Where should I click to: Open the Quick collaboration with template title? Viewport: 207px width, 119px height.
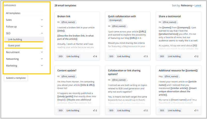point(122,16)
